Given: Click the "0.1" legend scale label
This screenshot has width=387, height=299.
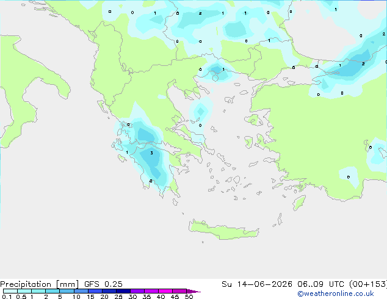Looking at the screenshot, I should click(7, 297).
